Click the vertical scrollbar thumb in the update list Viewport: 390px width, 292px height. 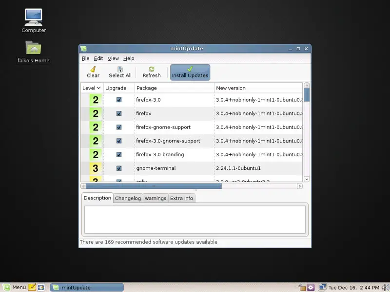coord(307,95)
